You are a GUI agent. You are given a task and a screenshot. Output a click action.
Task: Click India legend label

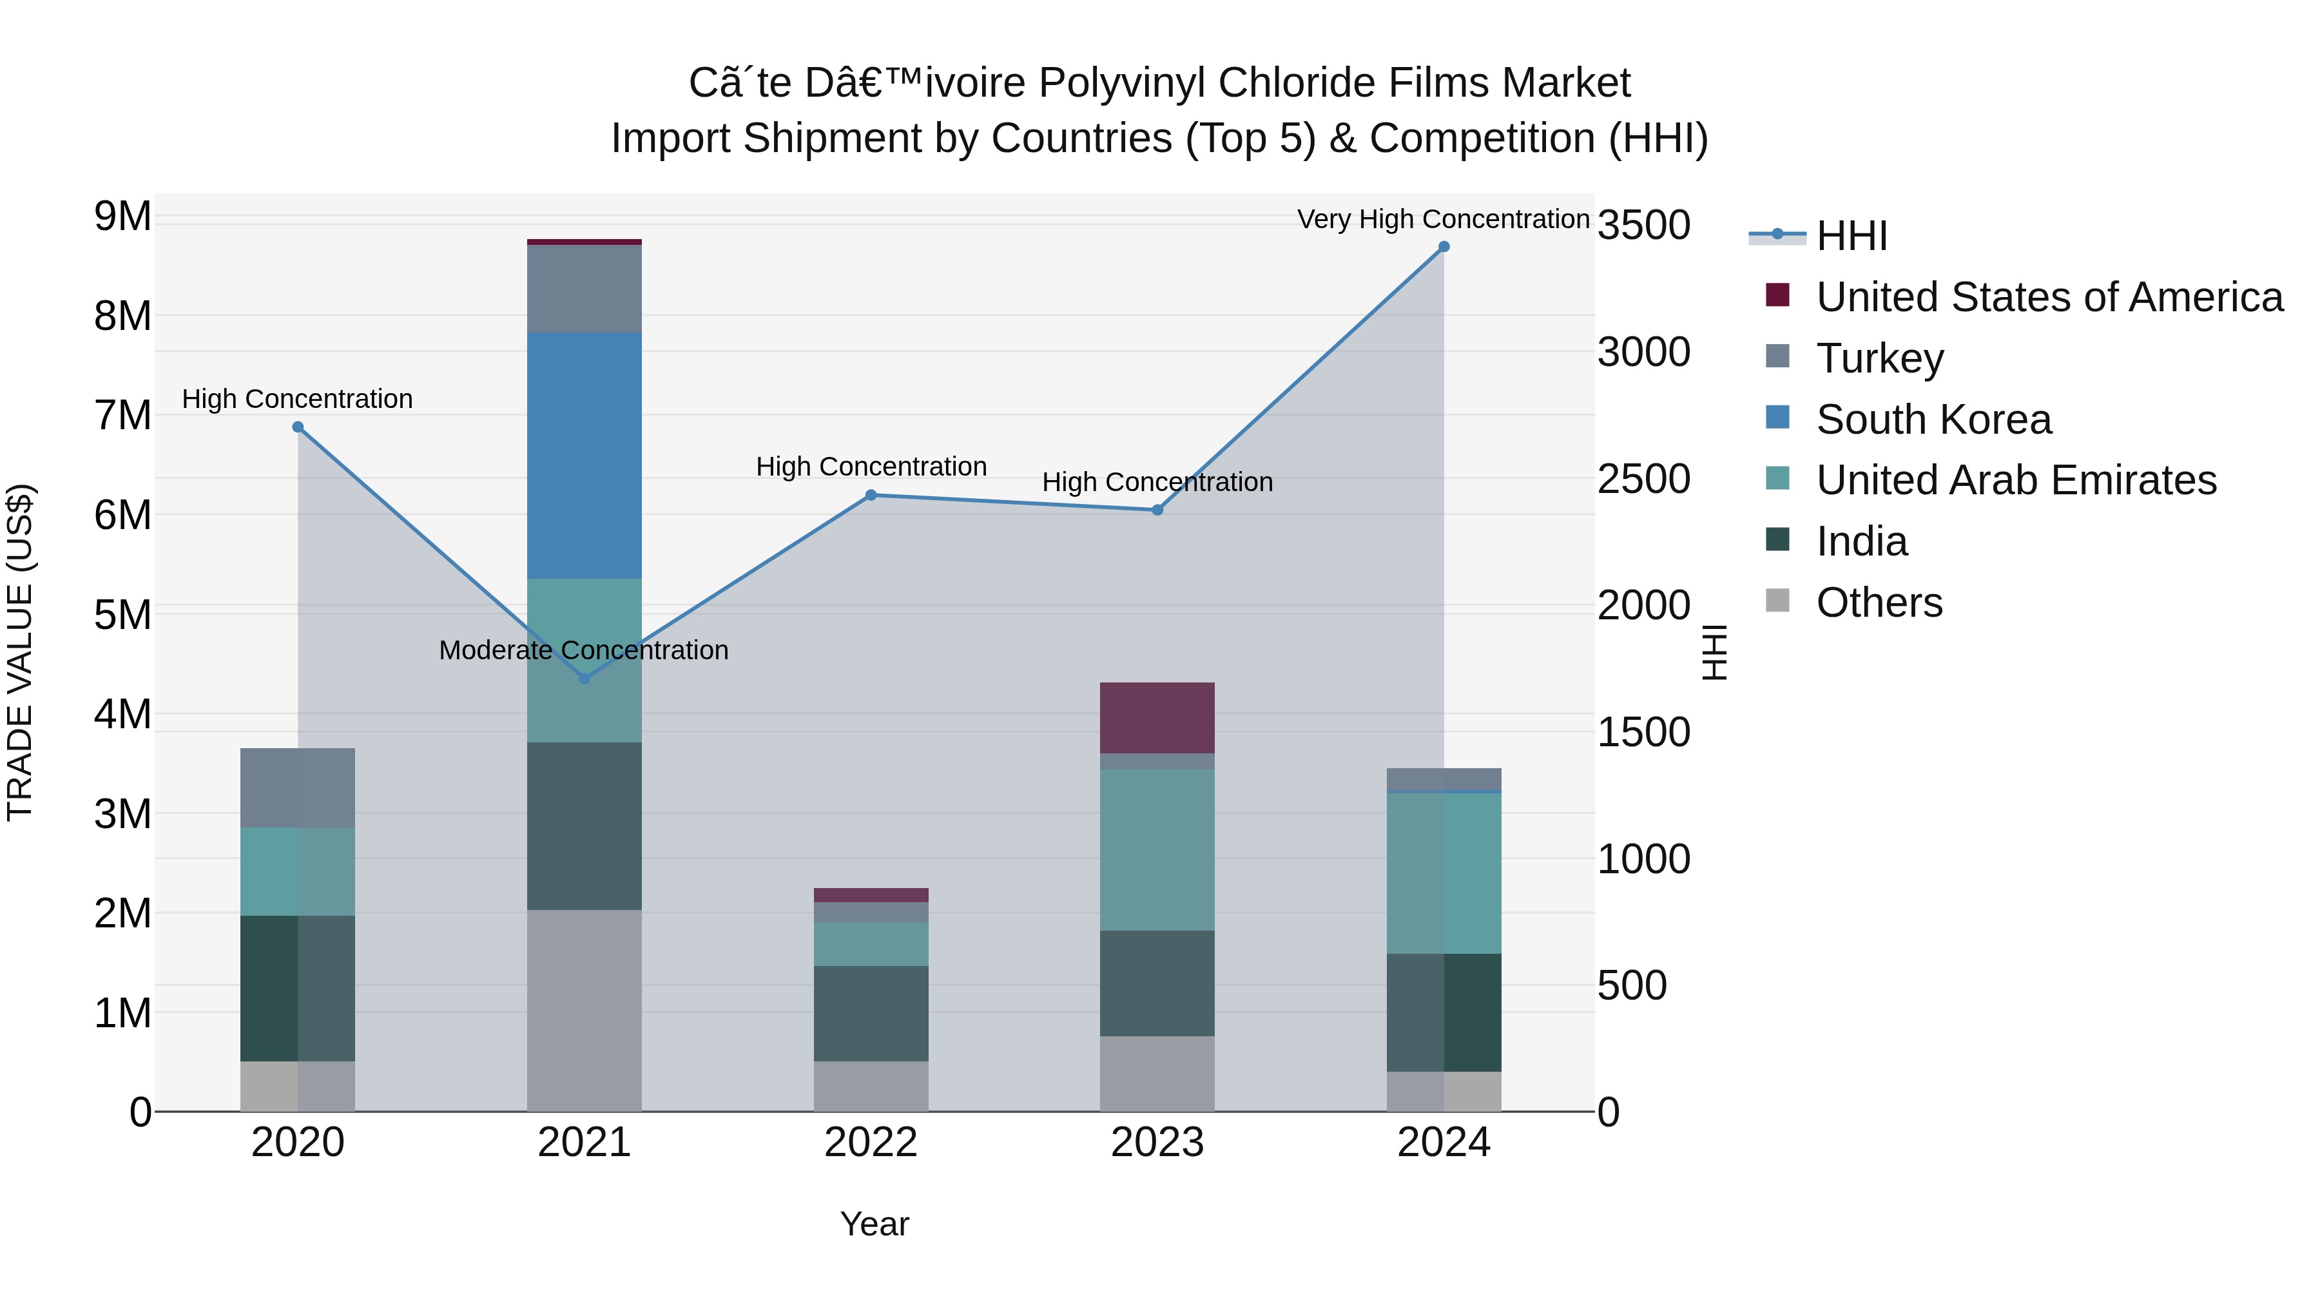click(x=1862, y=541)
